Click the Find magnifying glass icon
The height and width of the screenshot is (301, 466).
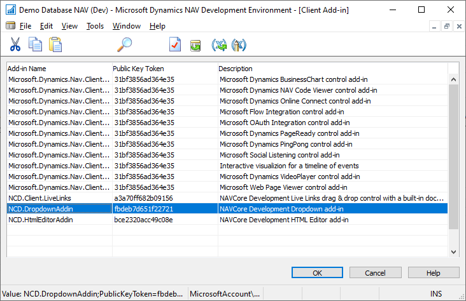click(124, 44)
